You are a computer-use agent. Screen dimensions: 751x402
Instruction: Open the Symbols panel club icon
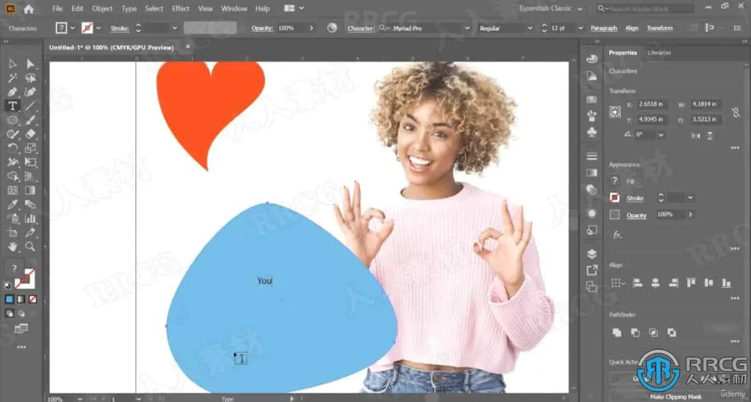click(592, 132)
